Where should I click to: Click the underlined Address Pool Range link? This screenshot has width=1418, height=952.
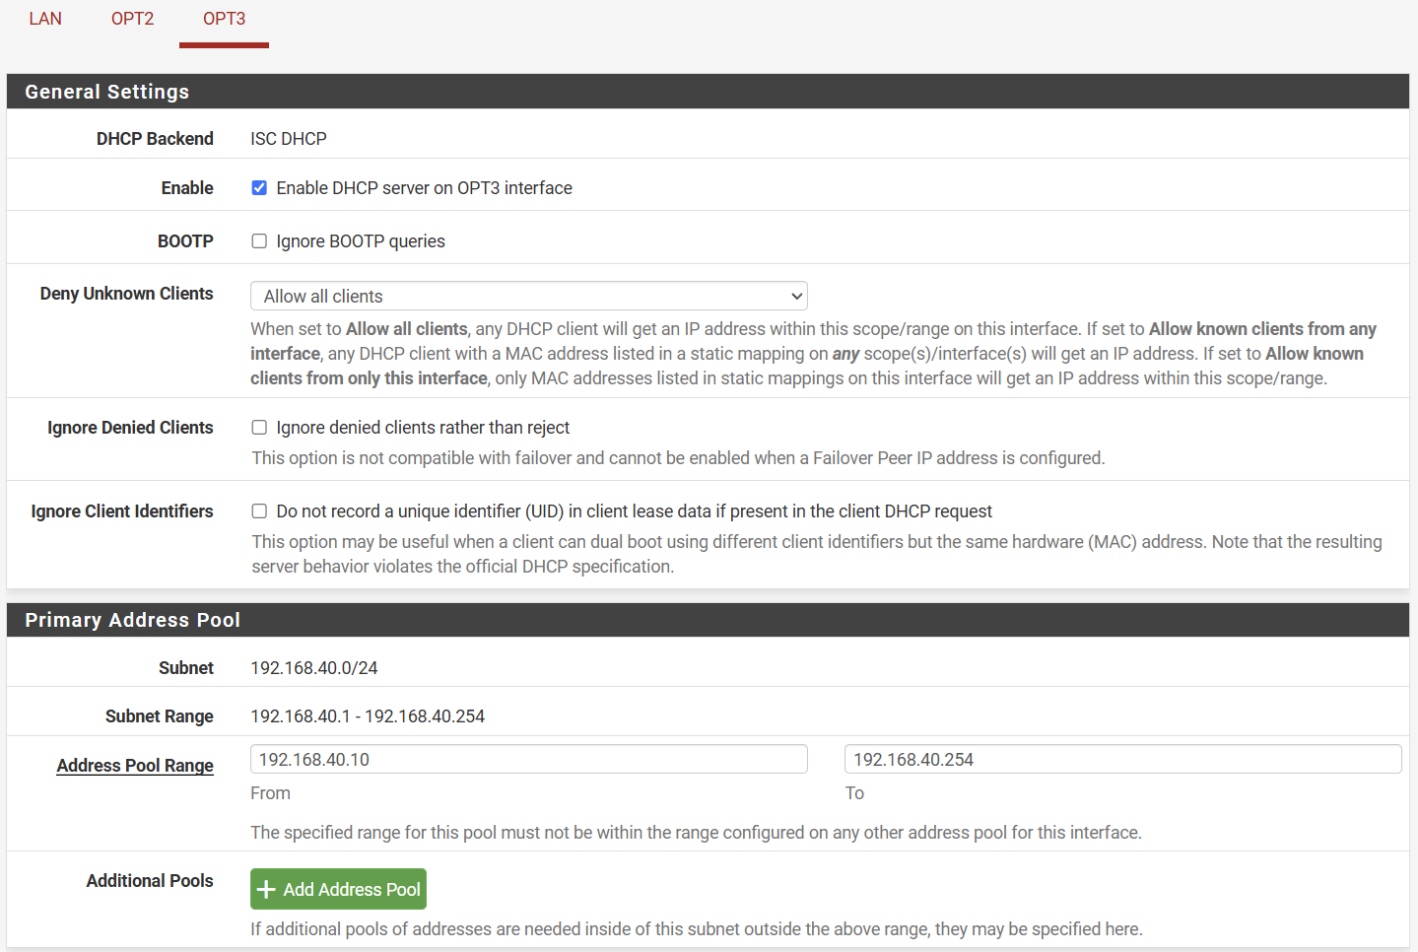[x=135, y=766]
